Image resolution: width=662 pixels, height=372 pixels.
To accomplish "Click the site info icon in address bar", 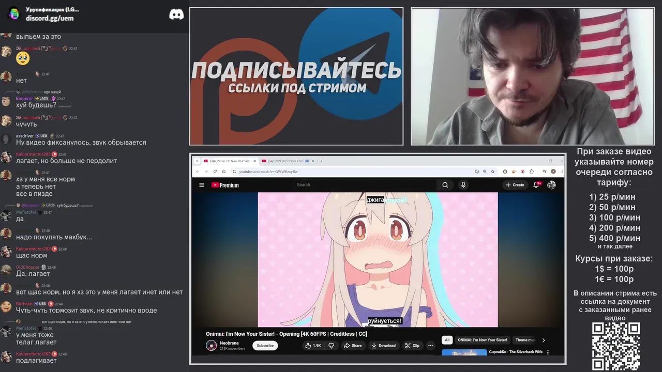I will (234, 172).
